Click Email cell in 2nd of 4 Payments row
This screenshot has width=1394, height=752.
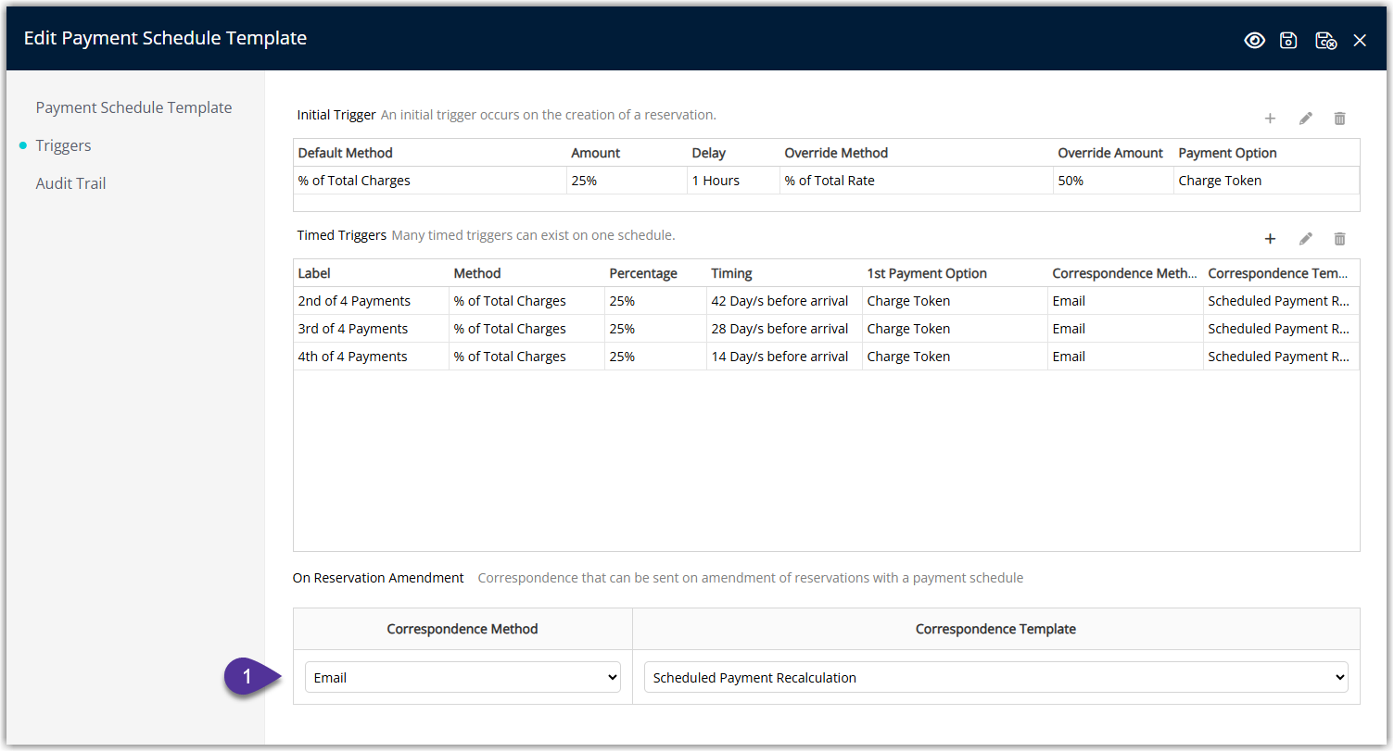[x=1125, y=301]
